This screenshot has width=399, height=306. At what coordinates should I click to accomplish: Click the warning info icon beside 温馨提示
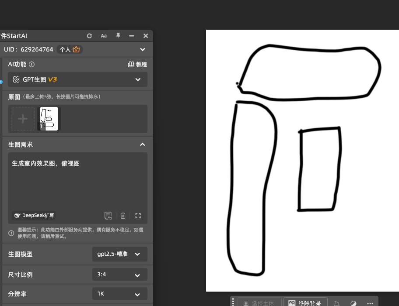11,233
